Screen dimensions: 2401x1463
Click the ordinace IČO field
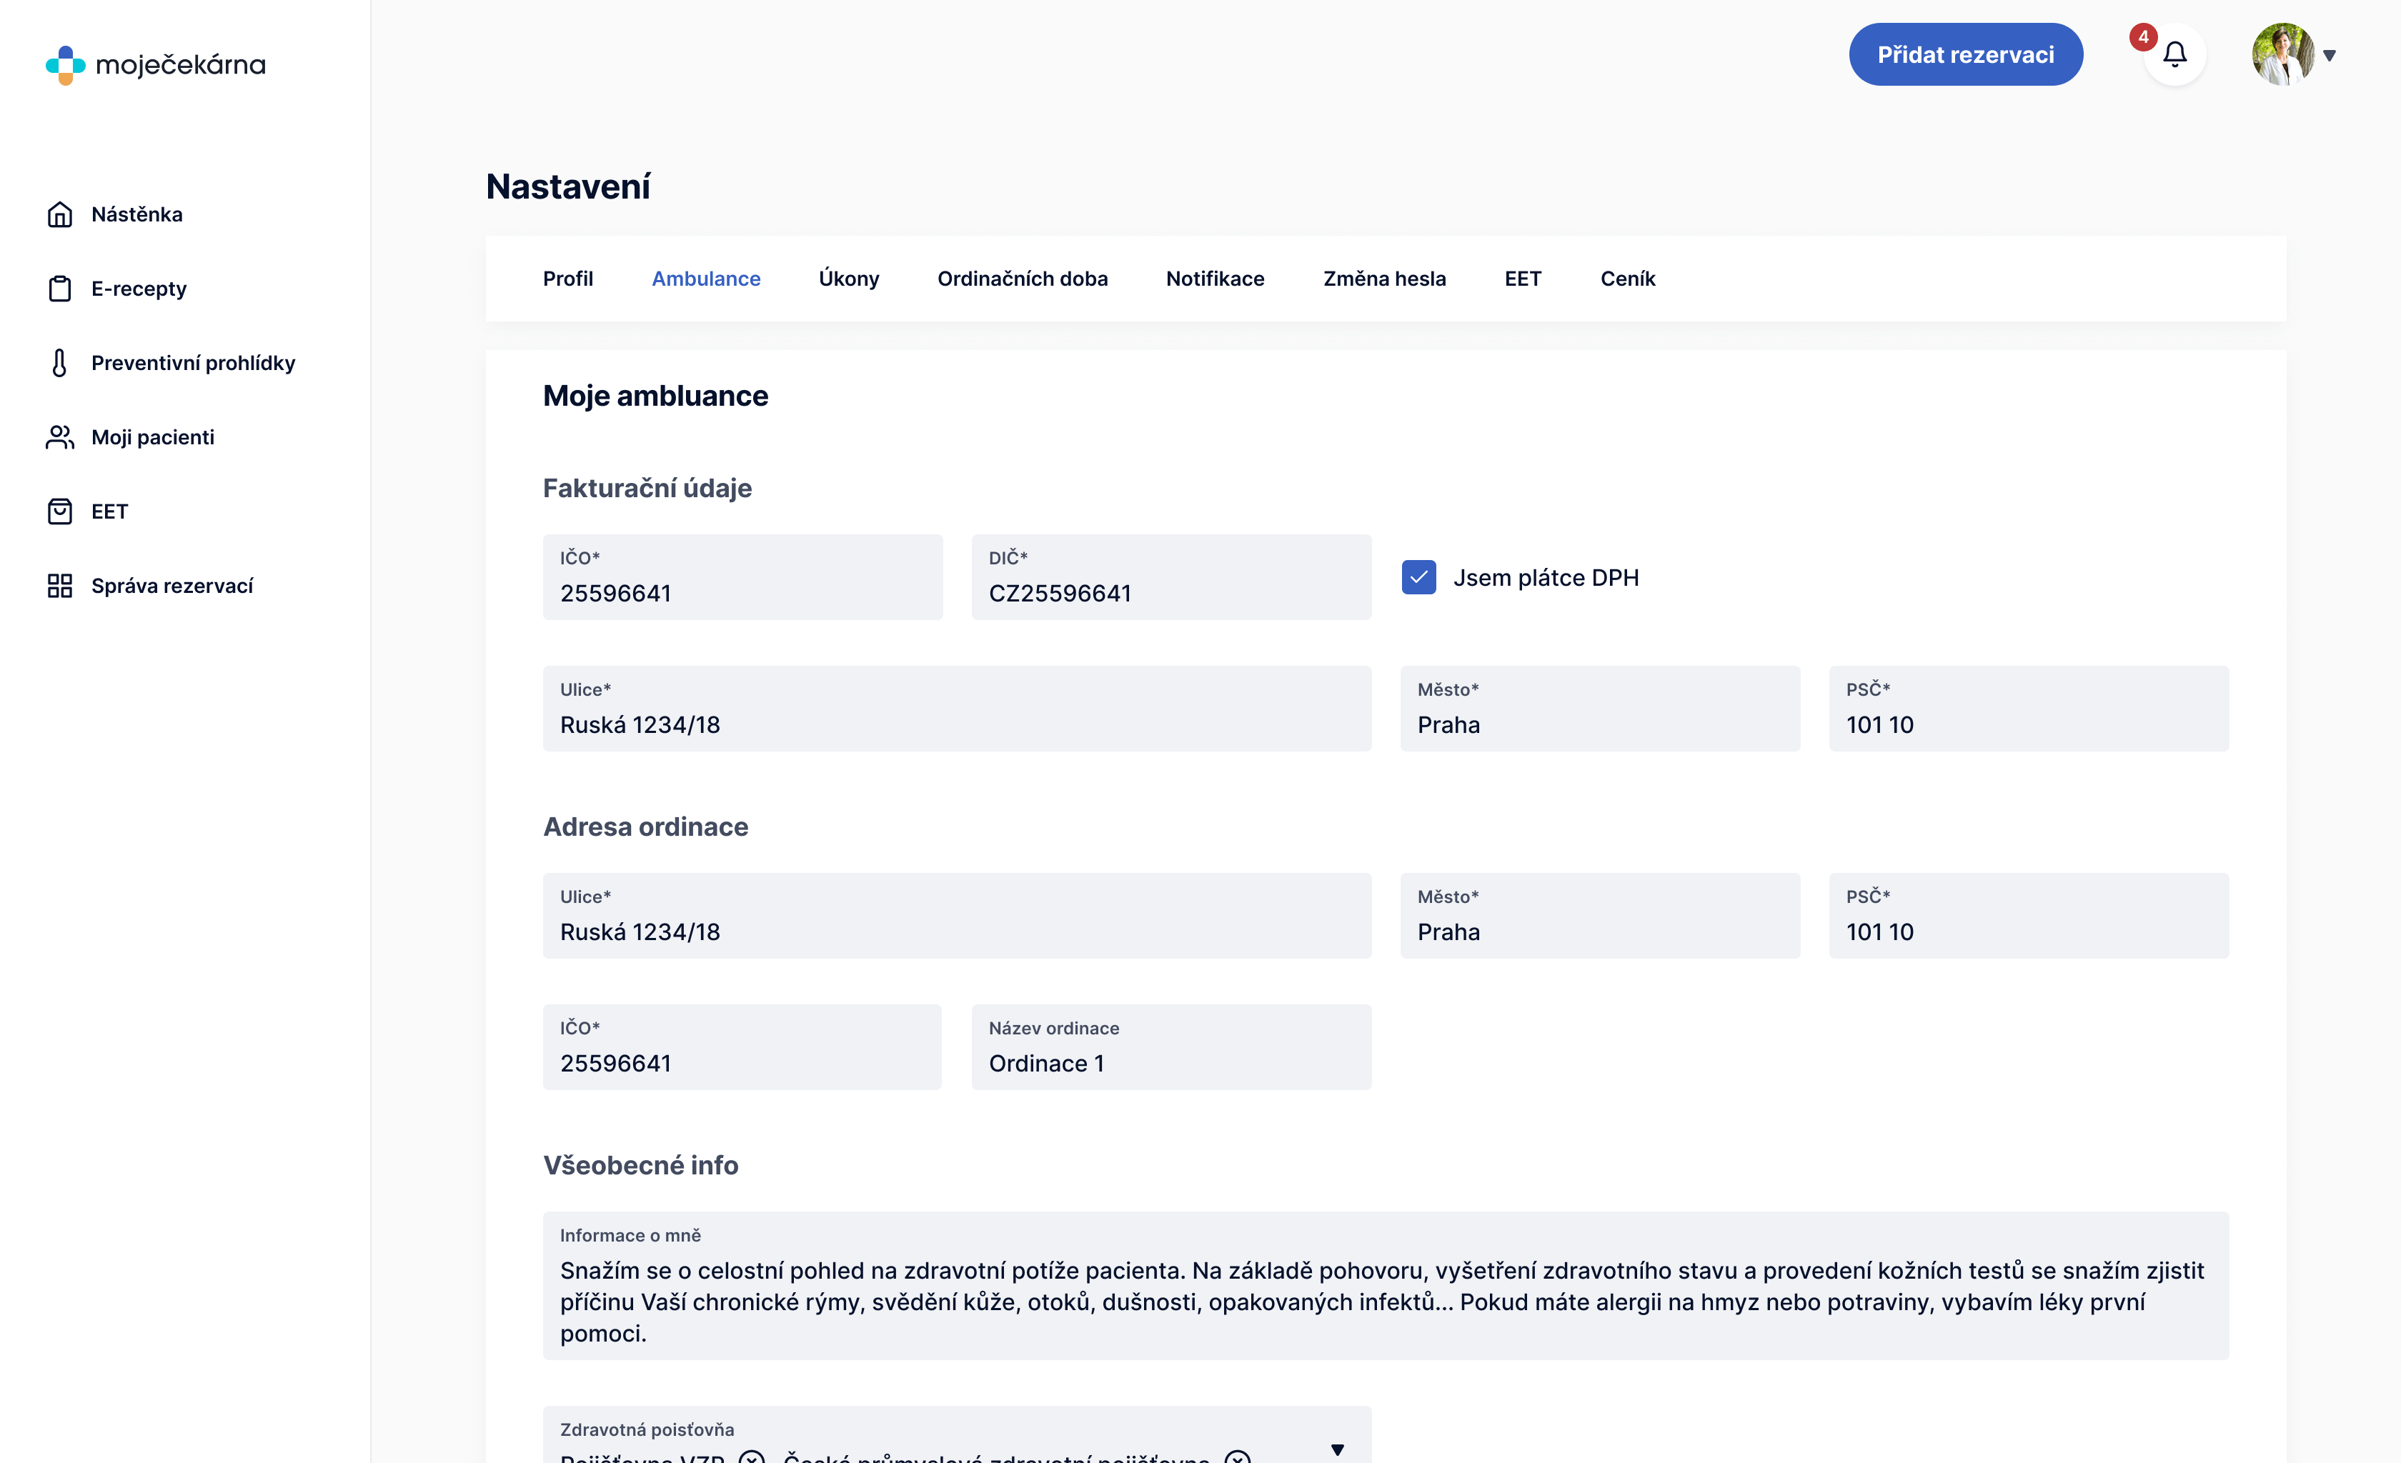pyautogui.click(x=742, y=1047)
